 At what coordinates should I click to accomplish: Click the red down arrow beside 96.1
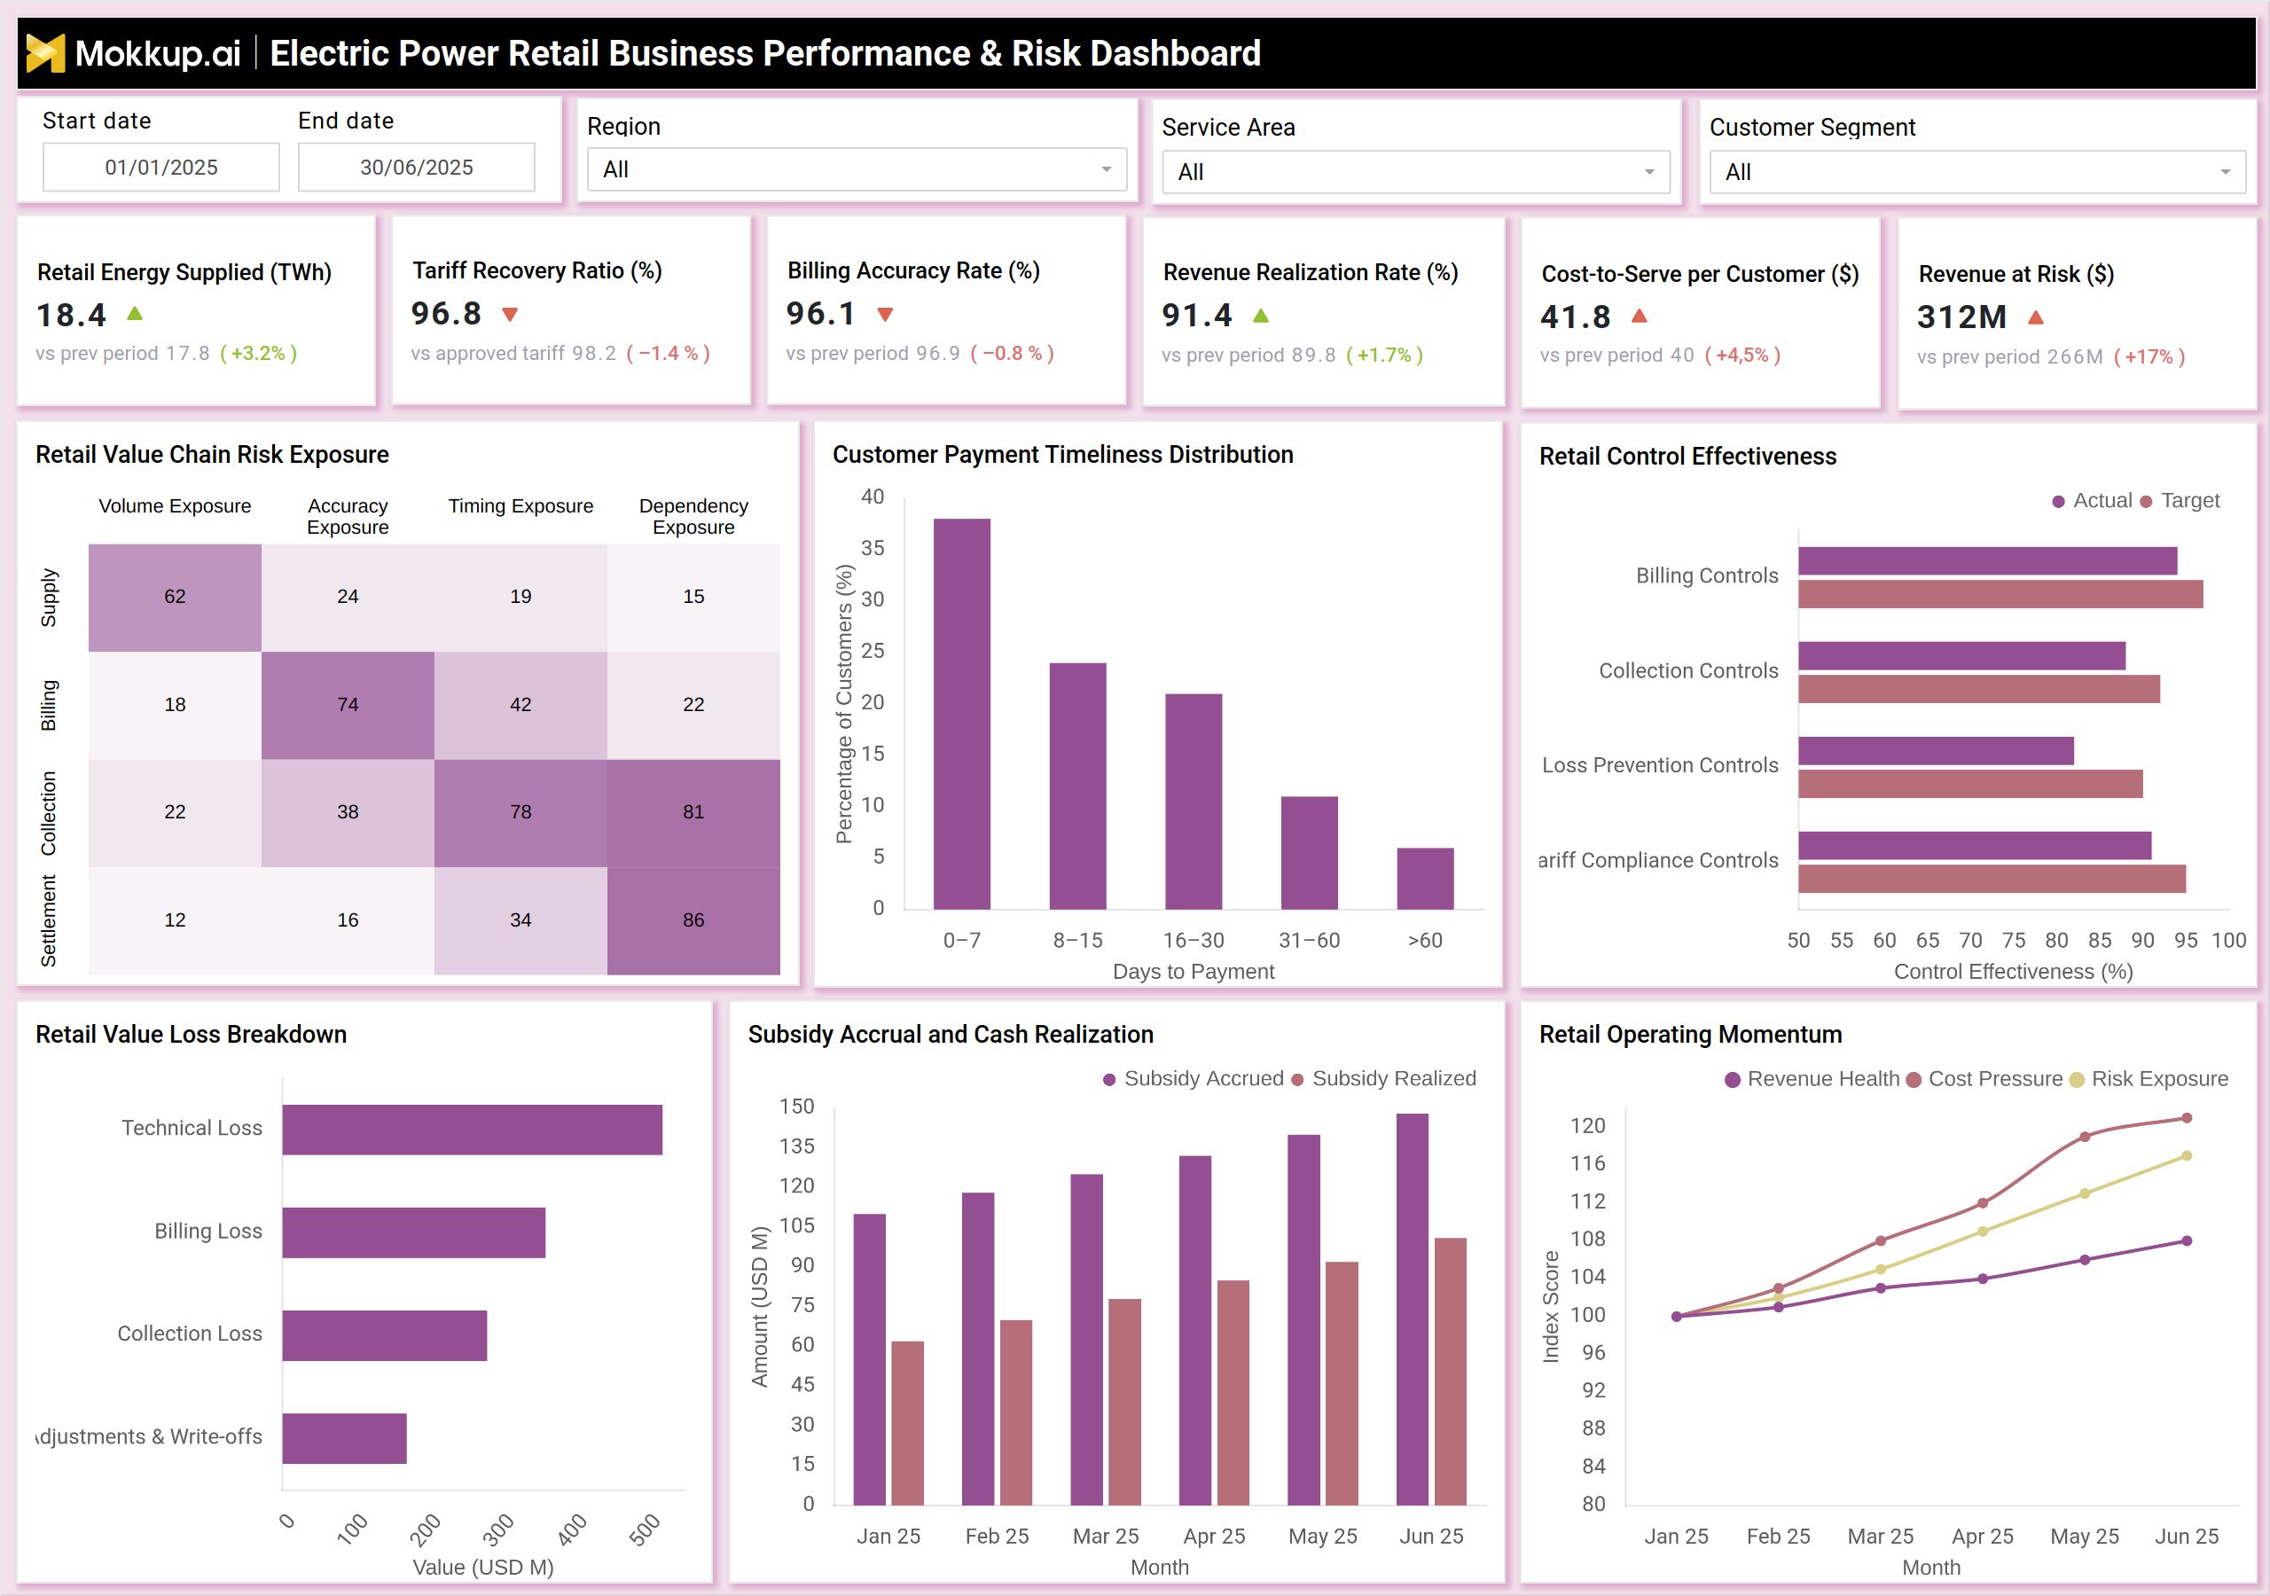[885, 315]
